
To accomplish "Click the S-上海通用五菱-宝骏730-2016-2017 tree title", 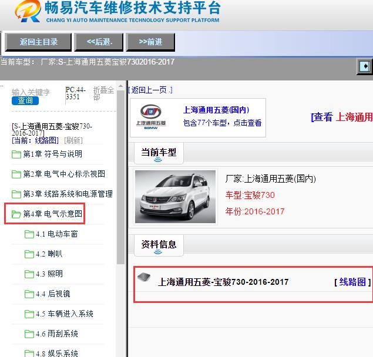I will (52, 130).
